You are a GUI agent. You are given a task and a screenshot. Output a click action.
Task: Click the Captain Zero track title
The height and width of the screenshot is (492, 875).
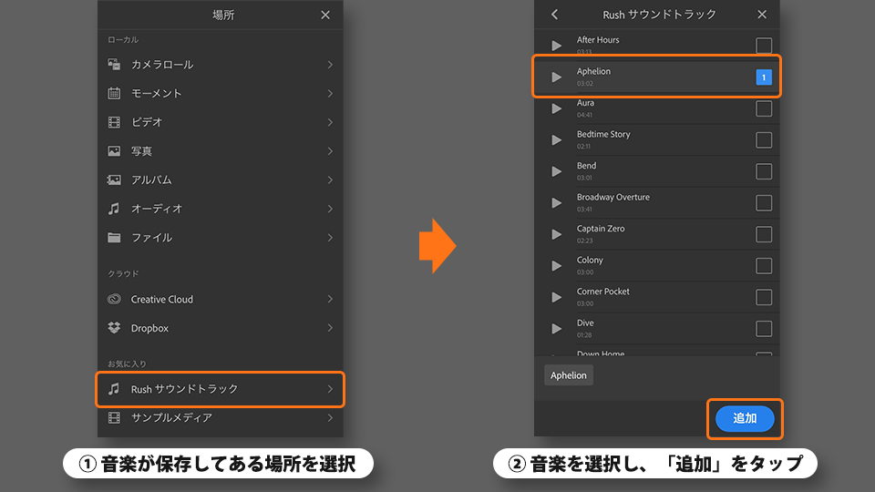pyautogui.click(x=601, y=229)
